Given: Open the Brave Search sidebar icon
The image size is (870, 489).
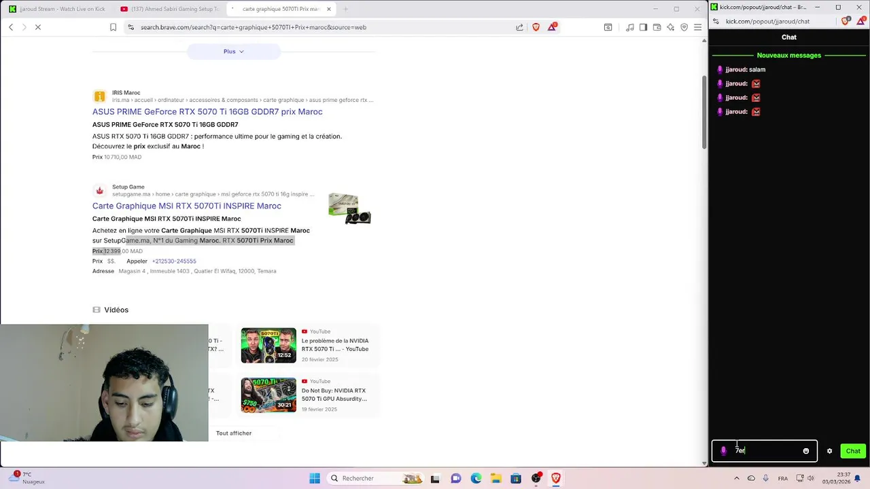Looking at the screenshot, I should coord(608,27).
